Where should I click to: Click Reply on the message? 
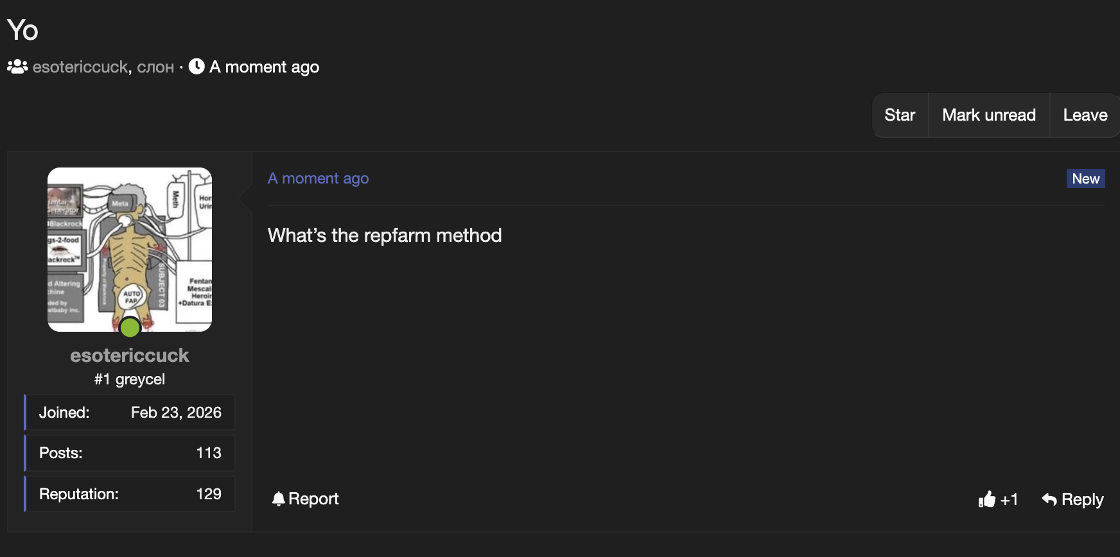[x=1082, y=499]
